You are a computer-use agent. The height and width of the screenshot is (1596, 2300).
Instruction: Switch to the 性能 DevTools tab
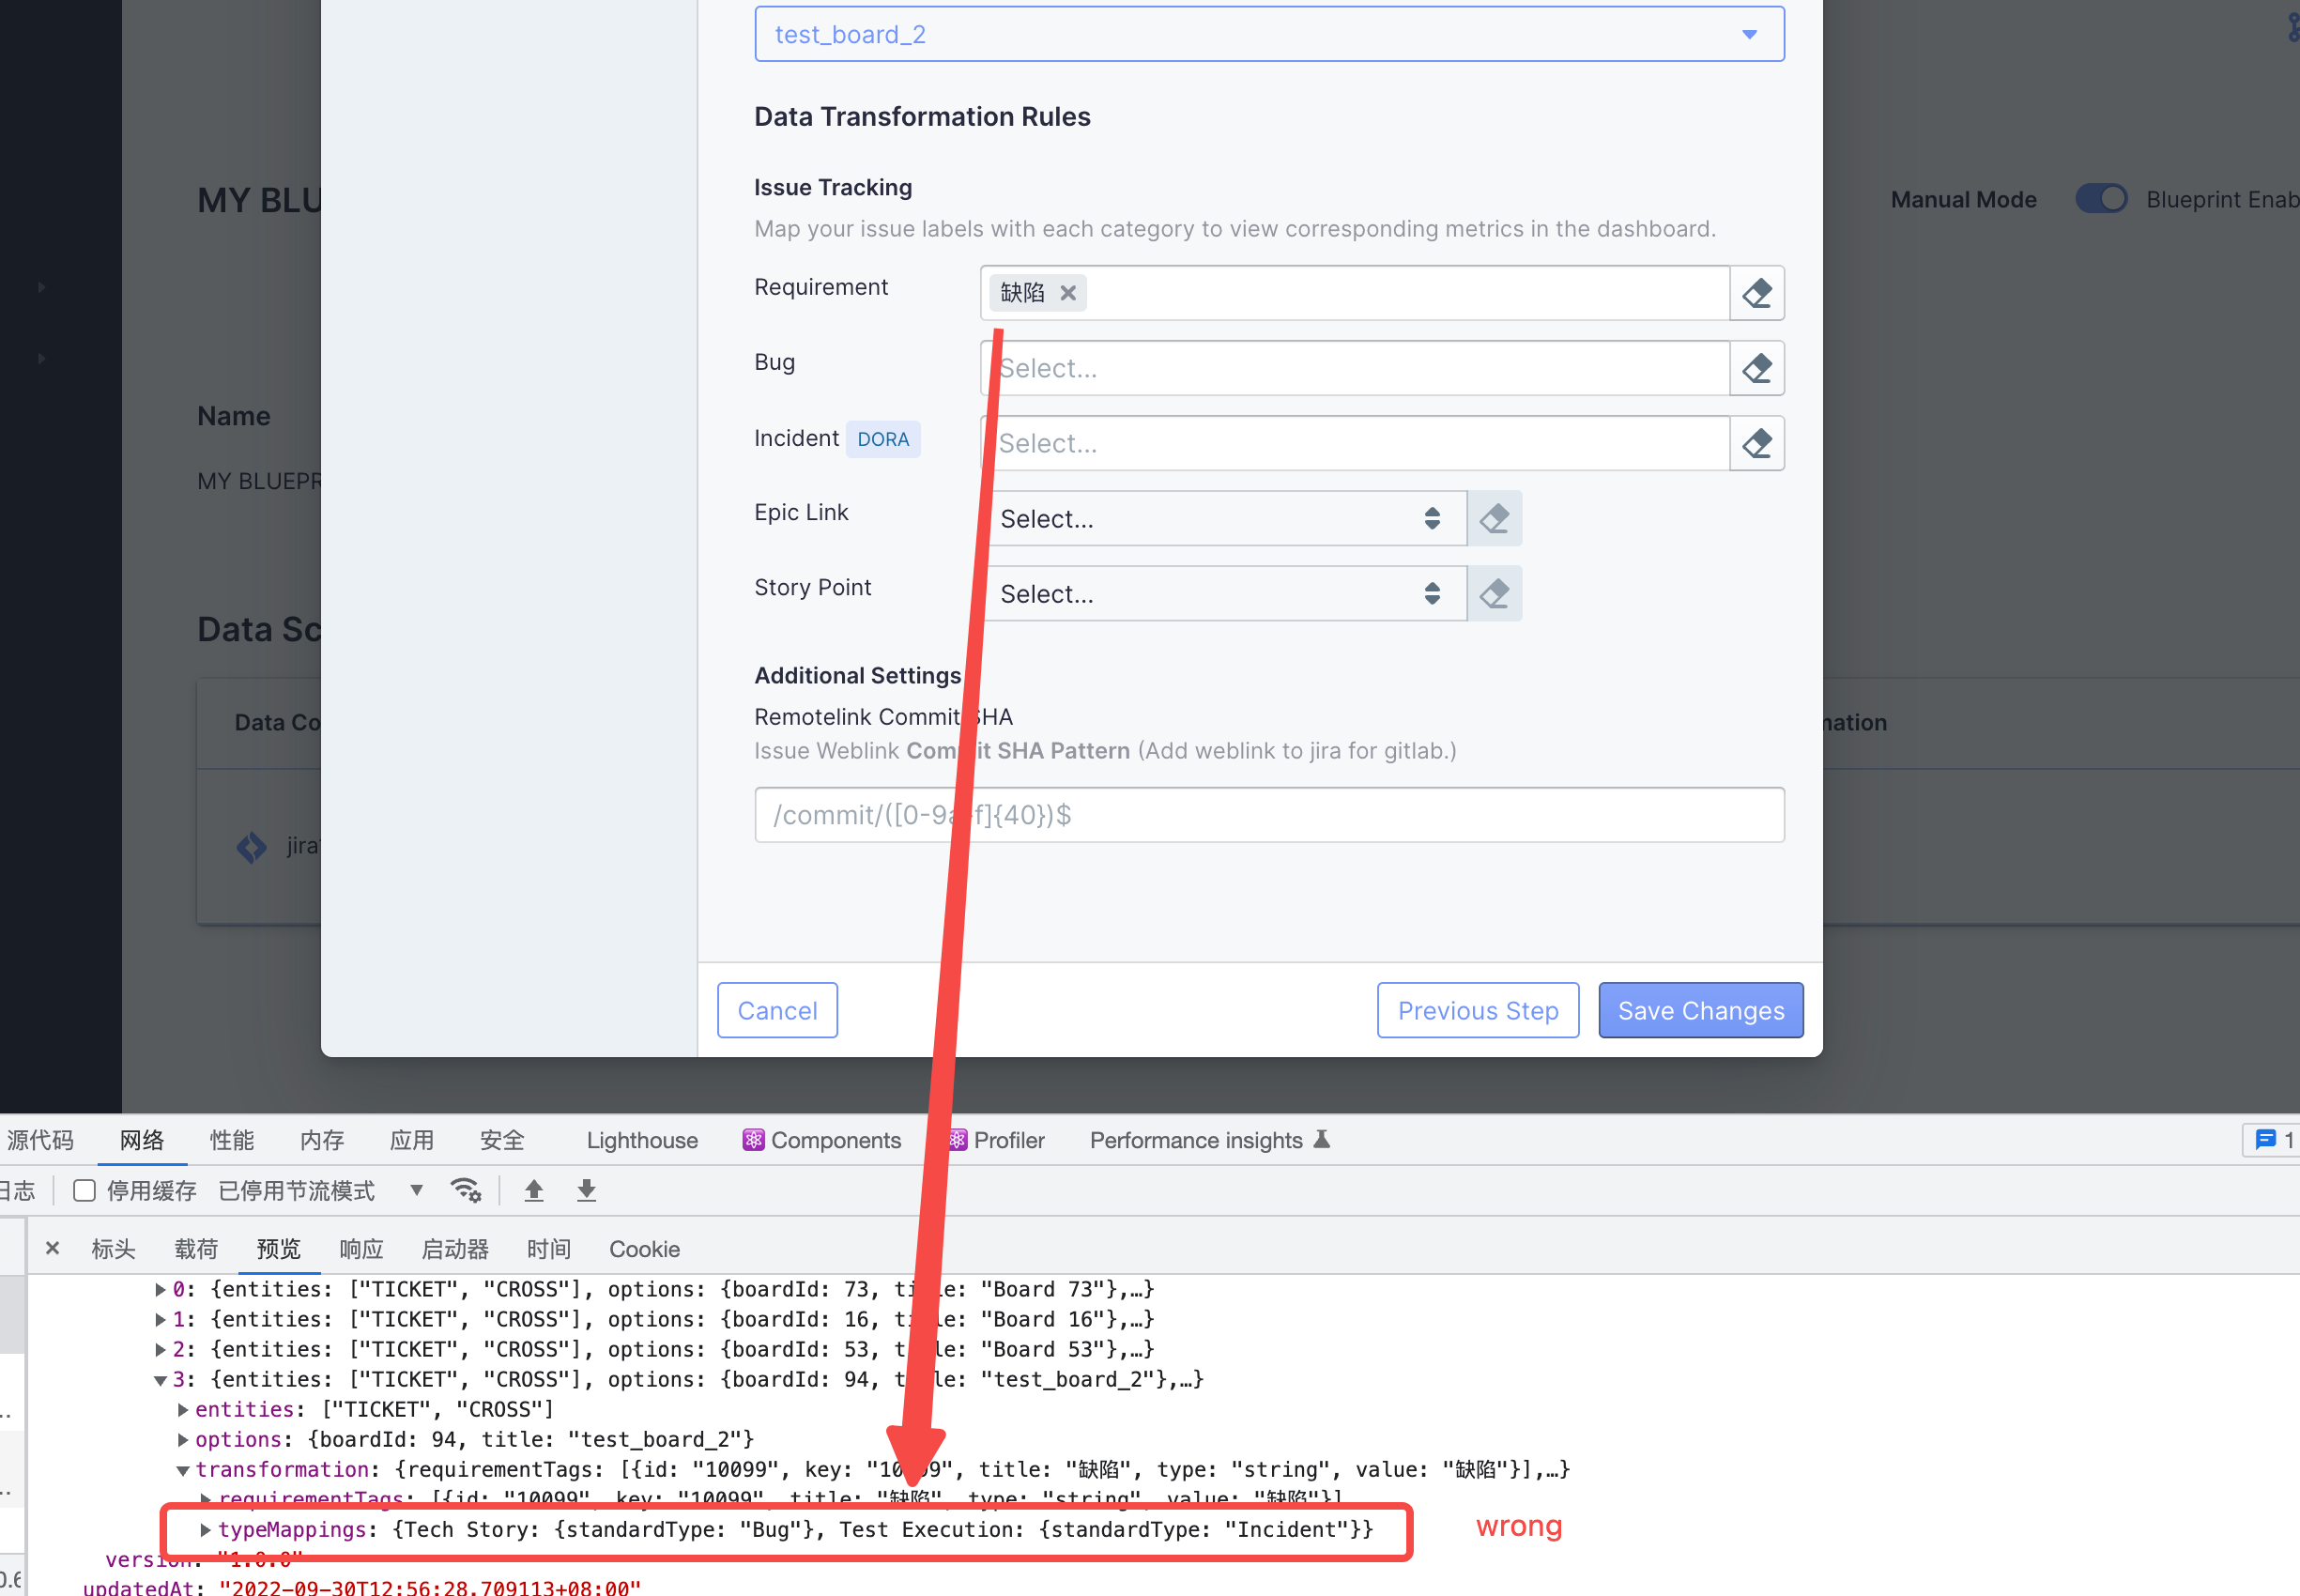[x=232, y=1140]
